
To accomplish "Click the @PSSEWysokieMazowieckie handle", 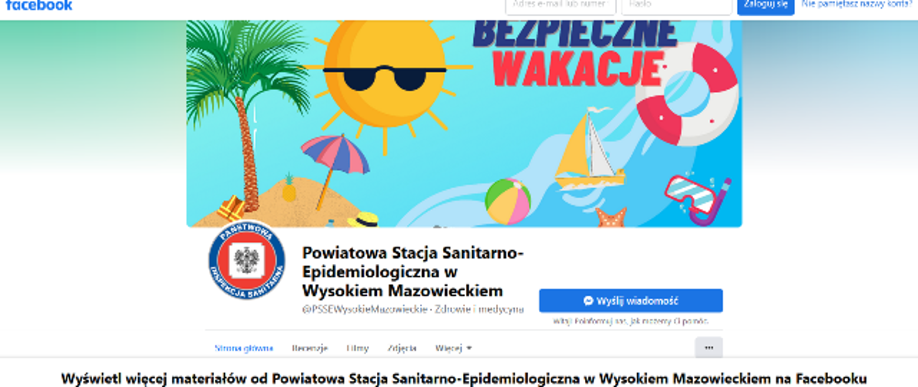I will click(x=364, y=309).
